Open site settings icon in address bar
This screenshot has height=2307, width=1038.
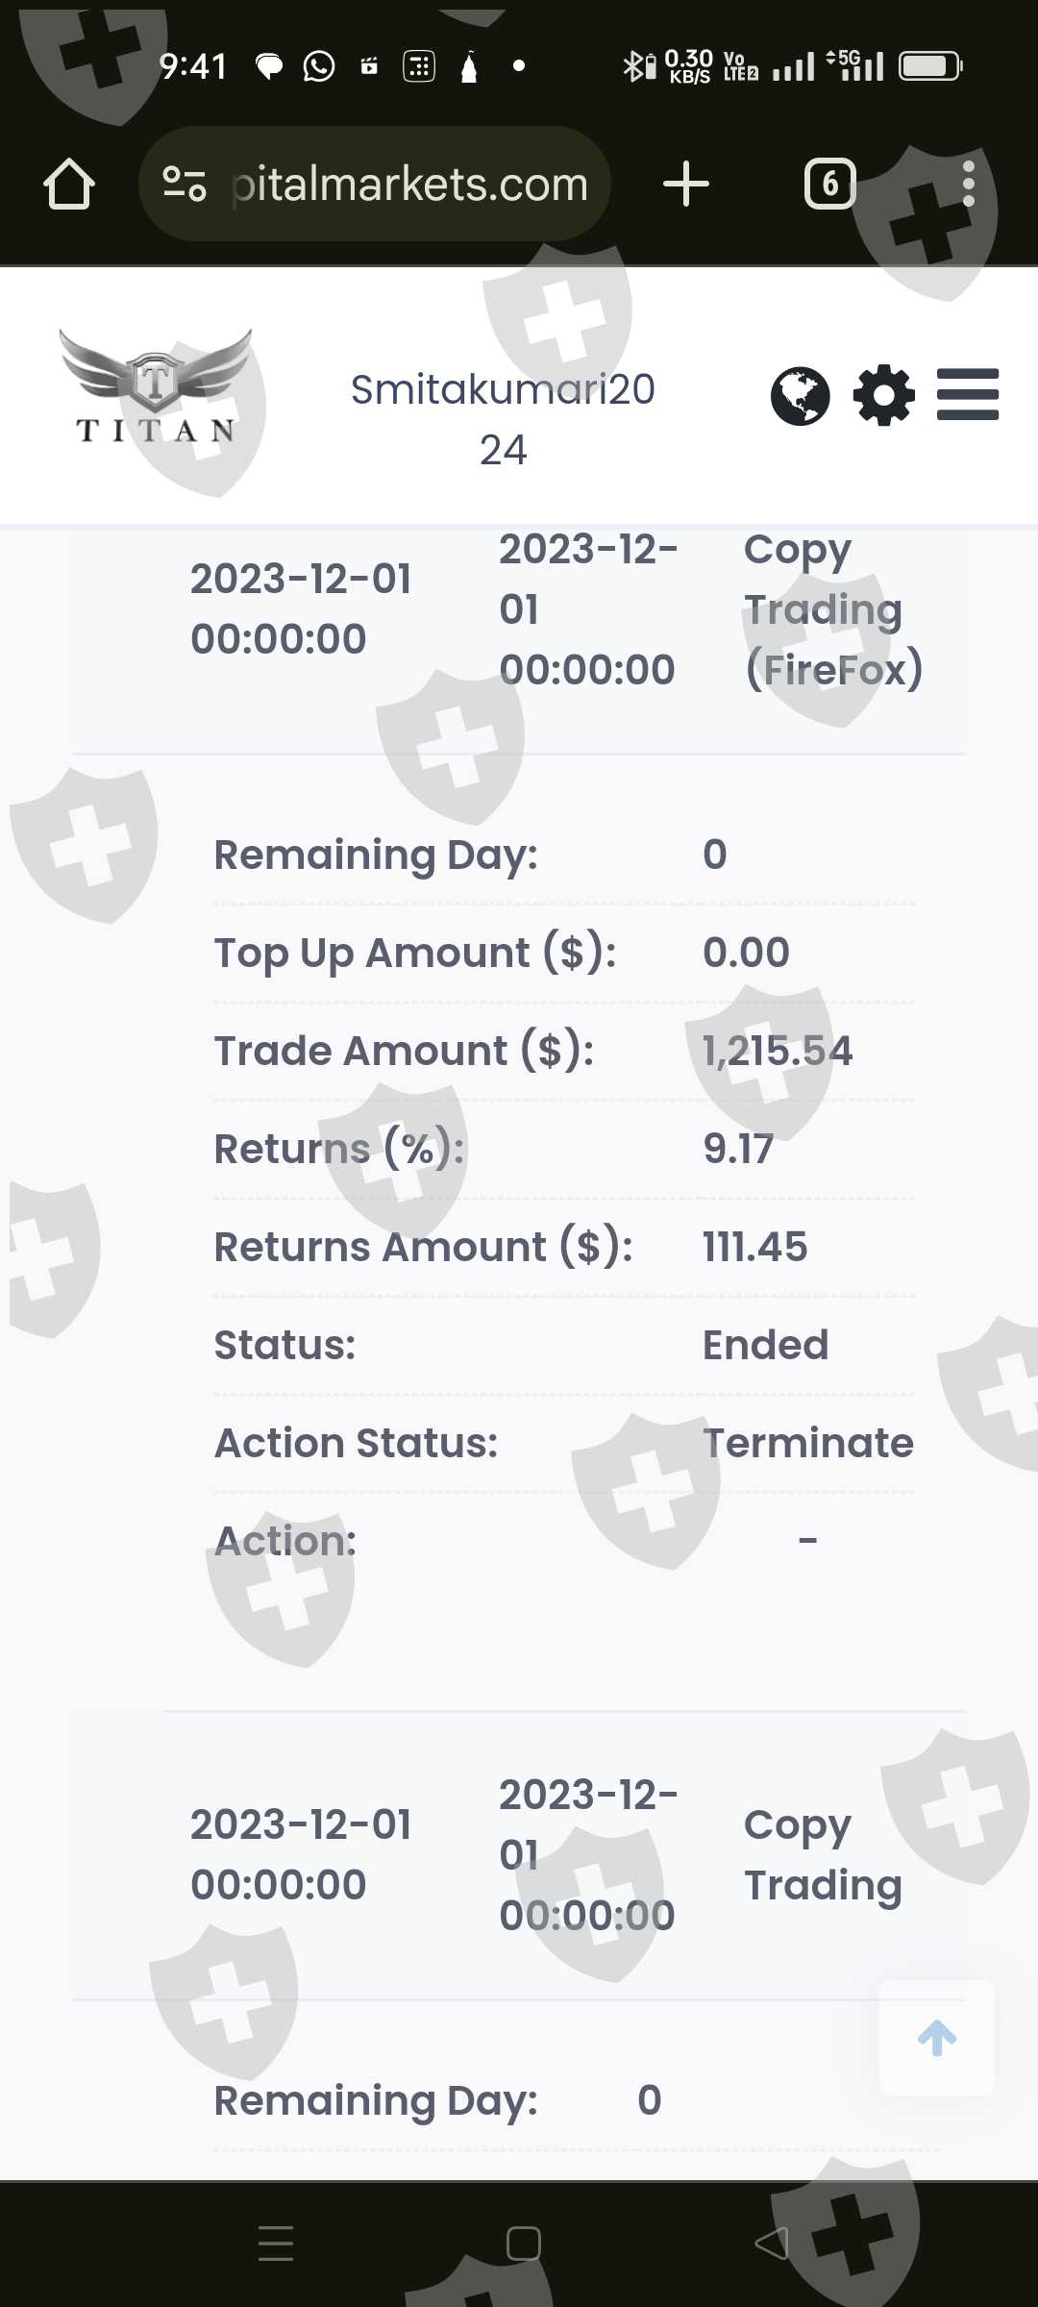(x=184, y=184)
